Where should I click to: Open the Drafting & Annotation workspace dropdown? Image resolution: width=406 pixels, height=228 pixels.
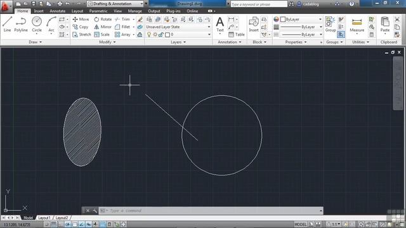pyautogui.click(x=115, y=4)
